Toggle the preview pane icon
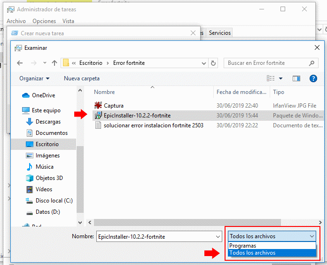This screenshot has height=265, width=327. [296, 78]
